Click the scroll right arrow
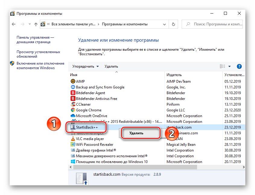 point(244,167)
